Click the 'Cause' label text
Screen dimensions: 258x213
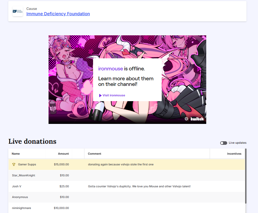[x=32, y=9]
